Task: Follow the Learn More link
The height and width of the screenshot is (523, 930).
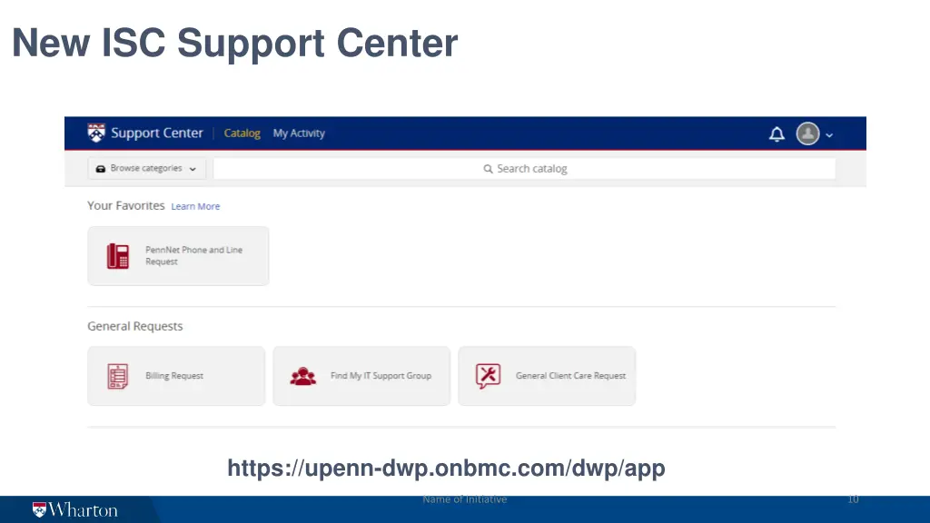Action: (195, 206)
